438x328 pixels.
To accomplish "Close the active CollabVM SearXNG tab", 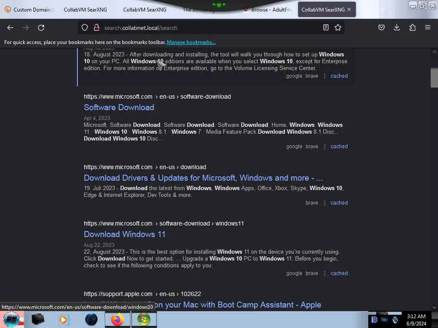I will [349, 9].
